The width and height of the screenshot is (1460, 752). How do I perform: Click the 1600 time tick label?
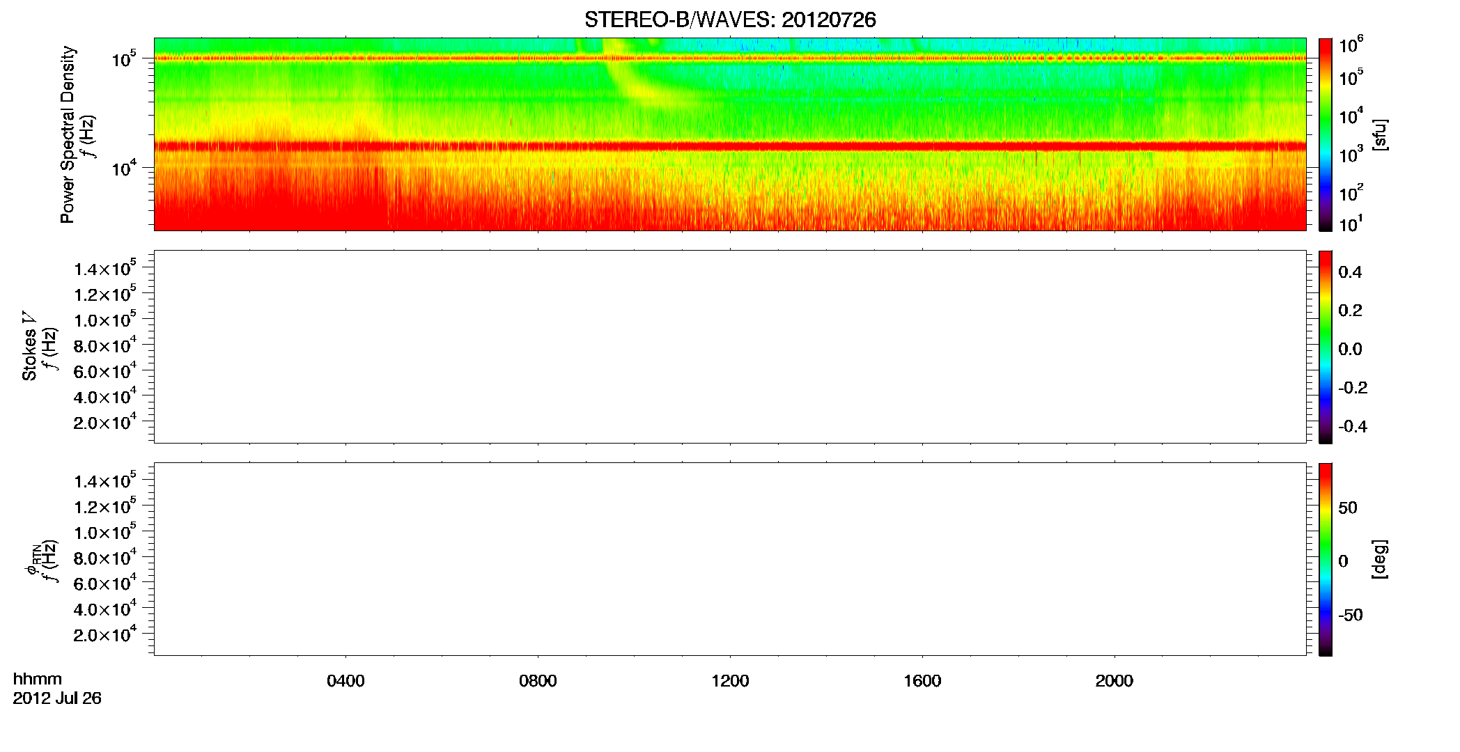(922, 681)
